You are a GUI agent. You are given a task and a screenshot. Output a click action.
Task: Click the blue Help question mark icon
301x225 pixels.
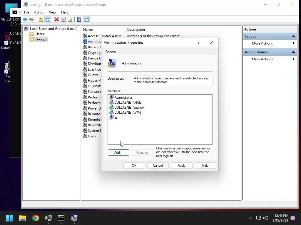tap(79, 19)
